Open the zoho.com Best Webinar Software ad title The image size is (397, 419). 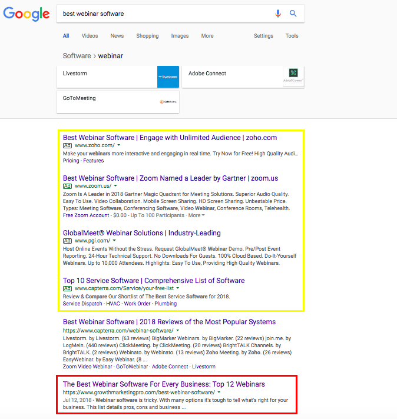point(170,138)
